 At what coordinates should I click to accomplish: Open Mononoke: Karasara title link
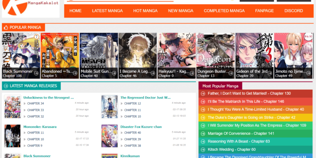40,127
